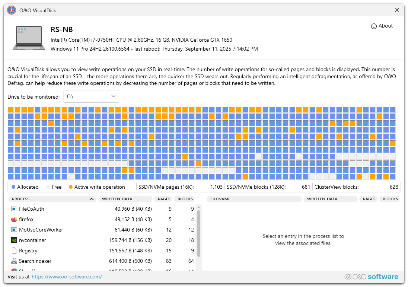Click the O&O VisualDisk title bar logo
Screen dimensions: 408x287
[12, 10]
